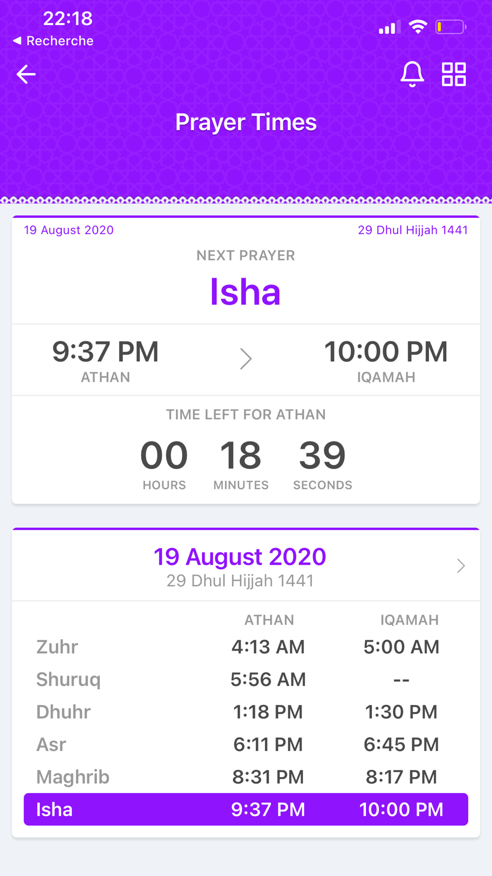This screenshot has width=492, height=876.
Task: Expand arrow between Athan and Iqamah
Action: click(x=246, y=359)
